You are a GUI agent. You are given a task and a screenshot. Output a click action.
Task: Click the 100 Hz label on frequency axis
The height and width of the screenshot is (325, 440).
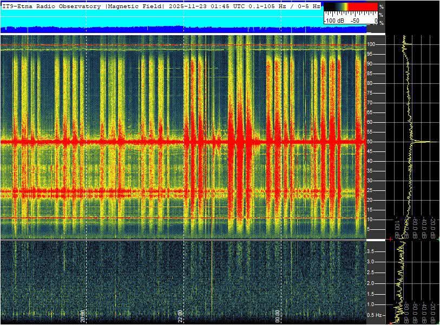pyautogui.click(x=372, y=44)
